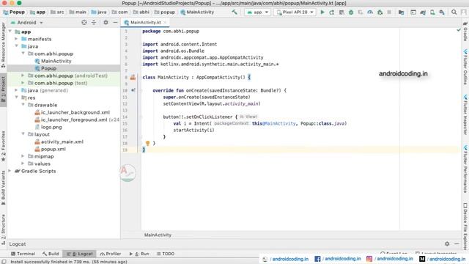
Task: Open the Build tool window tab
Action: tap(51, 254)
